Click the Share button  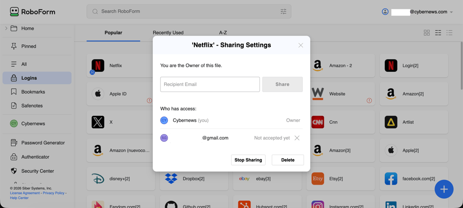click(x=282, y=84)
